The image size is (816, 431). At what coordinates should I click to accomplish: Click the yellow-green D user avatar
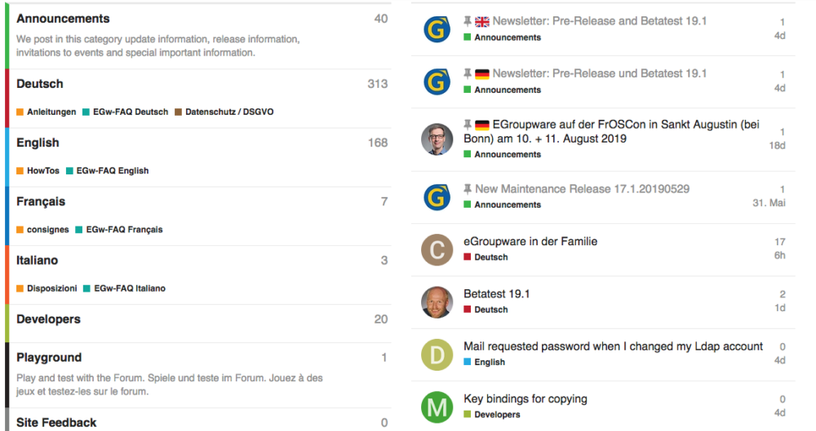pos(437,354)
